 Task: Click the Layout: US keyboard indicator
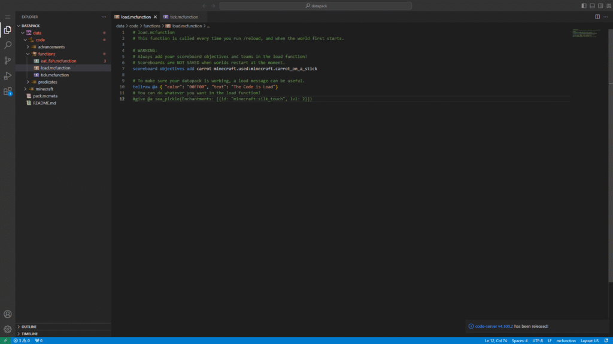(x=590, y=340)
